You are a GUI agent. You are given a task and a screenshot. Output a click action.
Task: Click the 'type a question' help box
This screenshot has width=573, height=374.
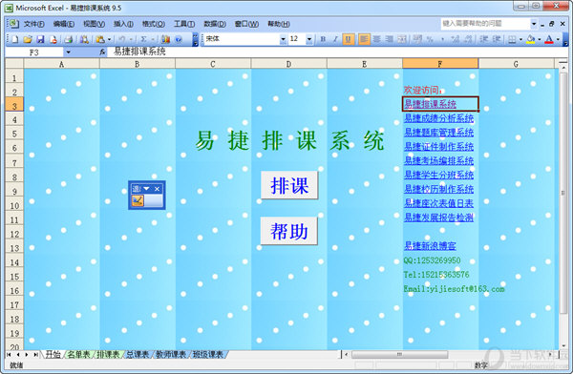point(485,24)
